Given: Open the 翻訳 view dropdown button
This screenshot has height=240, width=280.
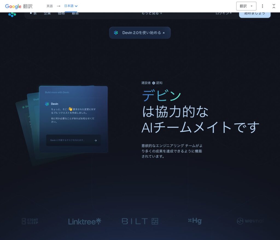Looking at the screenshot, I should point(246,6).
